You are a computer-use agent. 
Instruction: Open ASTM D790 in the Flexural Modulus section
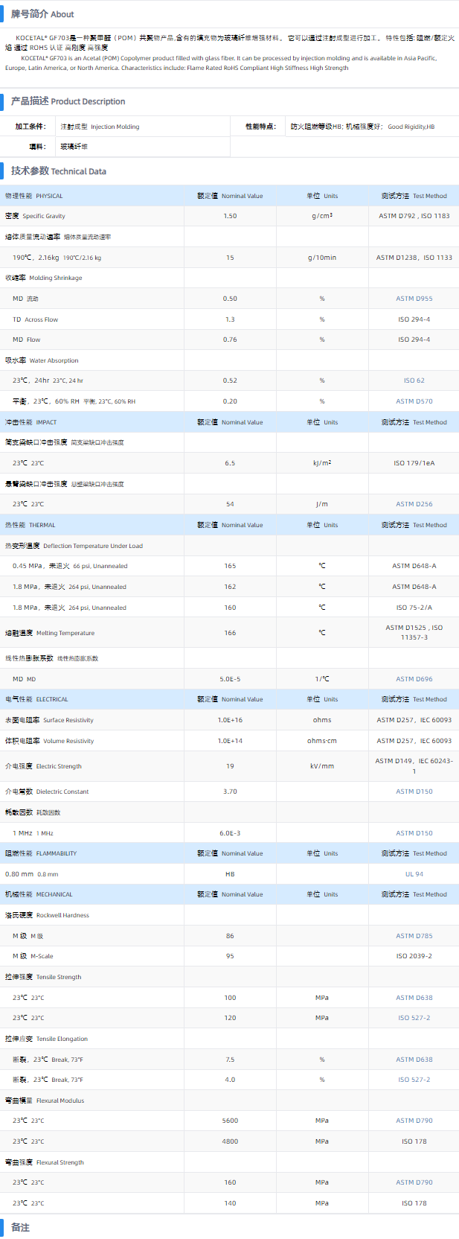[x=414, y=1121]
